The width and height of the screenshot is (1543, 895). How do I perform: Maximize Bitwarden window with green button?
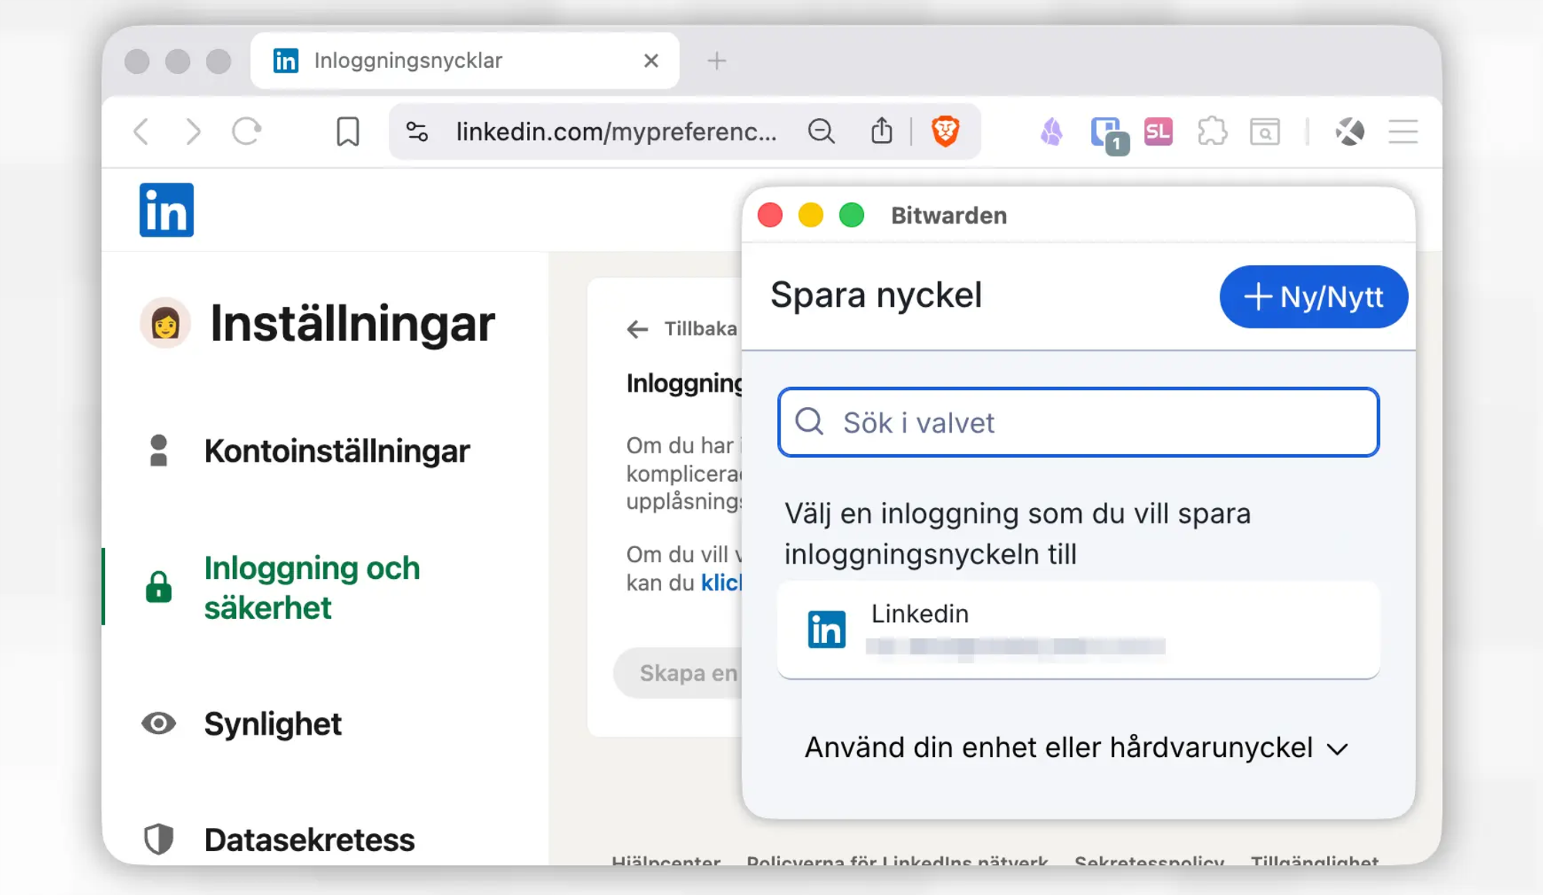pyautogui.click(x=852, y=215)
